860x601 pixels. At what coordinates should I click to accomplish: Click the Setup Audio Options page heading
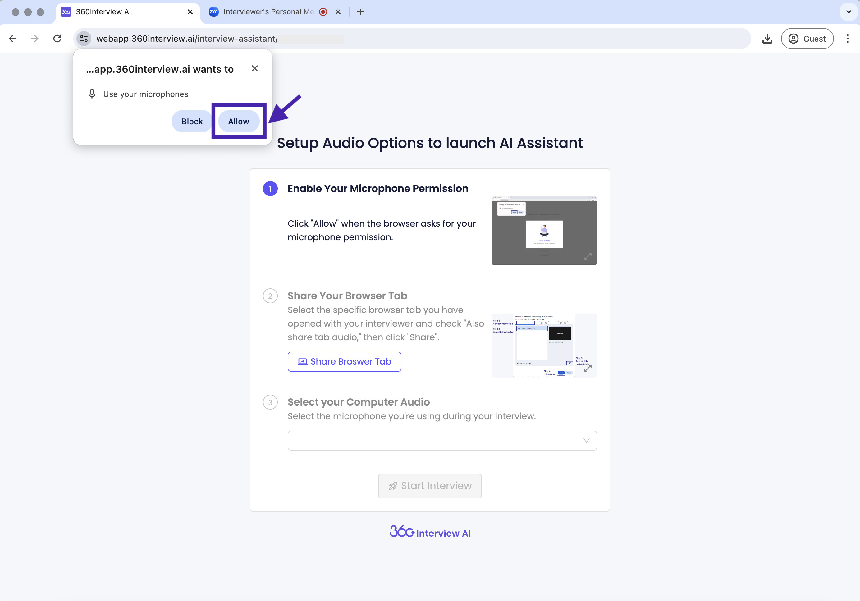coord(430,143)
